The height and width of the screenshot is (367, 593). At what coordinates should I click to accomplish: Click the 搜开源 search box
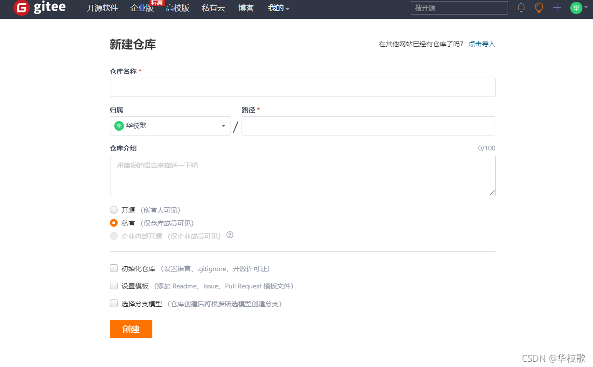(x=458, y=8)
